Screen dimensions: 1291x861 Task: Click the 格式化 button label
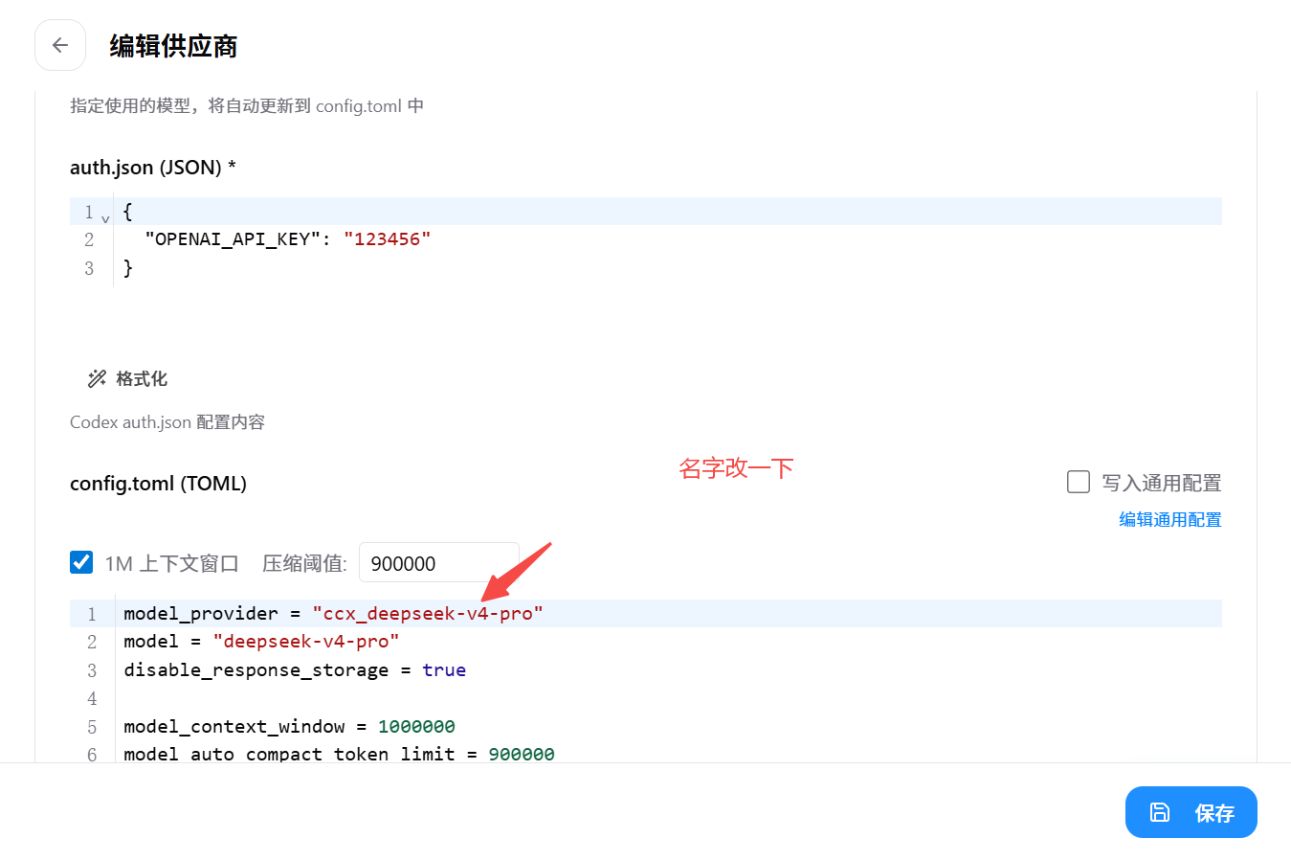[x=142, y=379]
